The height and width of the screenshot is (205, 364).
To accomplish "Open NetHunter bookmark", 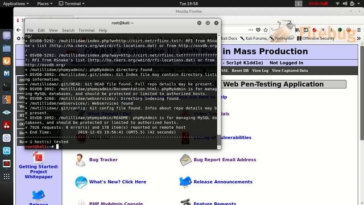I will point(282,38).
